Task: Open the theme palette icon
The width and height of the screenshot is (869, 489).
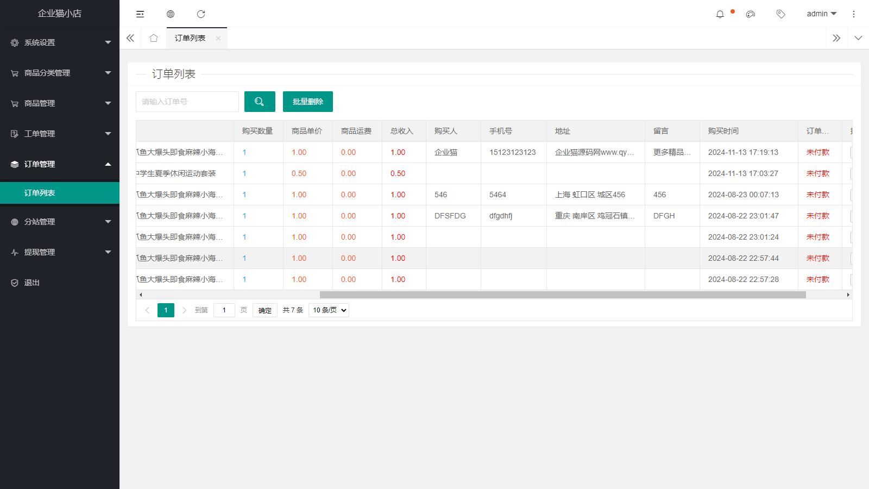Action: (751, 14)
